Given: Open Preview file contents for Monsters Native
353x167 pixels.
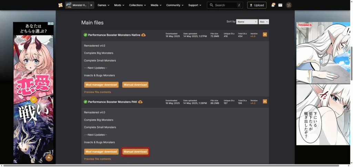Looking at the screenshot, I should [x=98, y=92].
